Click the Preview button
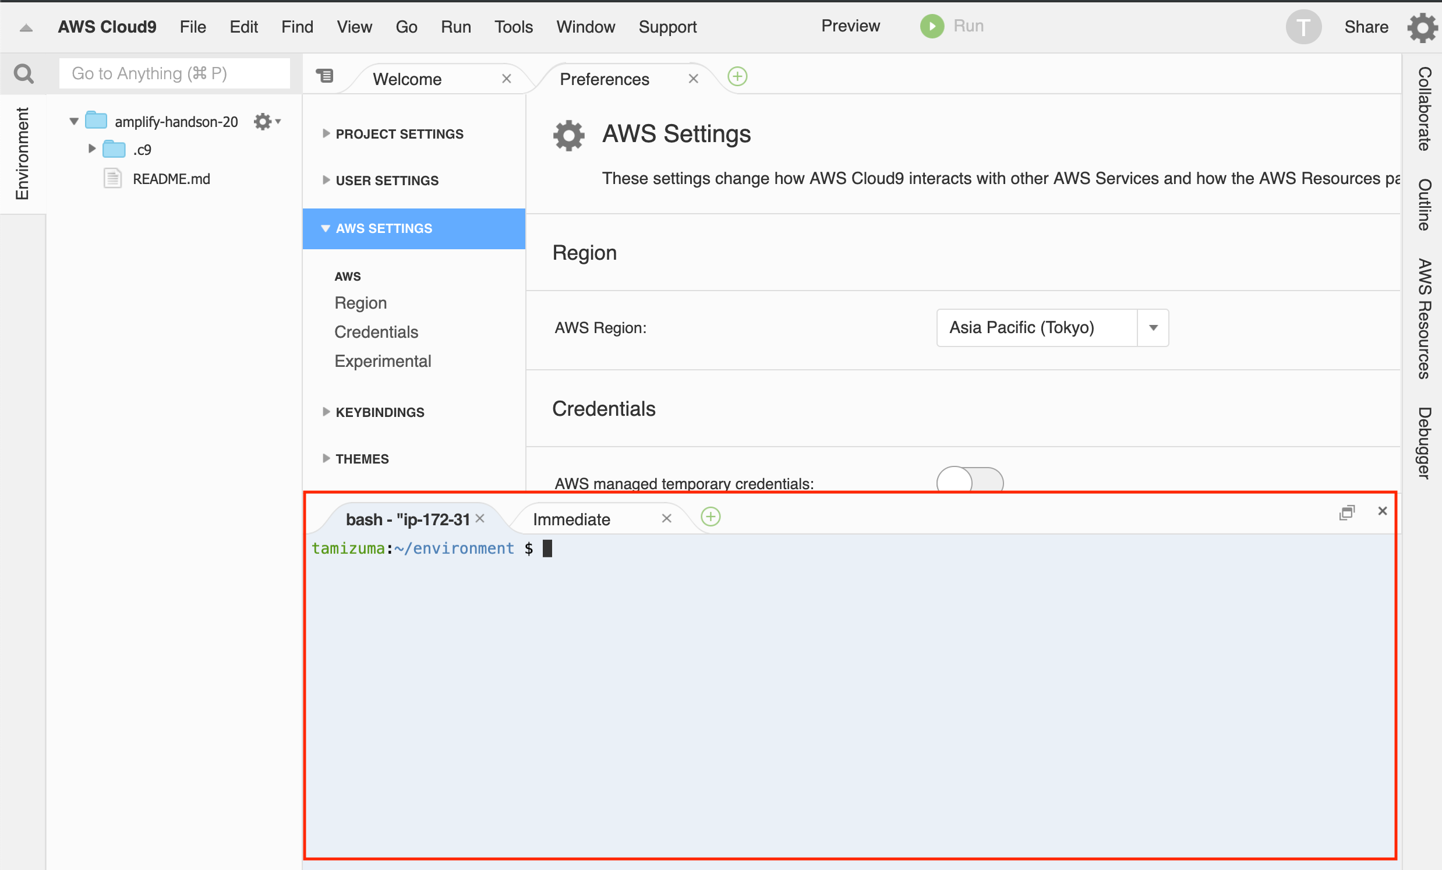Image resolution: width=1442 pixels, height=870 pixels. (x=850, y=26)
